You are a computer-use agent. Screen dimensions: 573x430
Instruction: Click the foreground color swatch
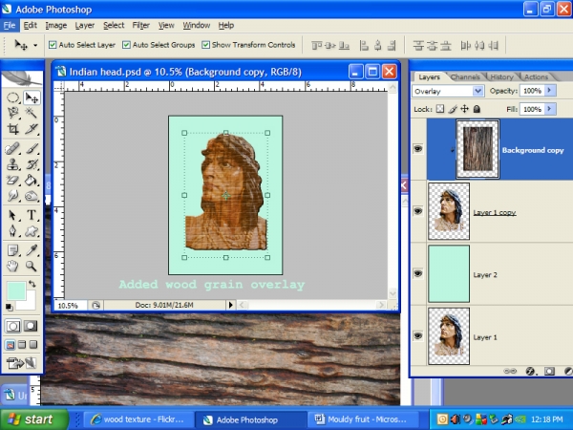[15, 290]
